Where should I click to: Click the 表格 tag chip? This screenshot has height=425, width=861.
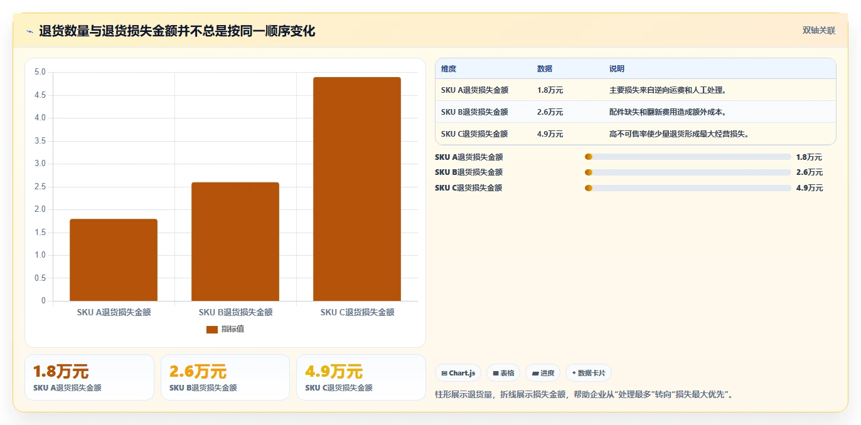503,373
